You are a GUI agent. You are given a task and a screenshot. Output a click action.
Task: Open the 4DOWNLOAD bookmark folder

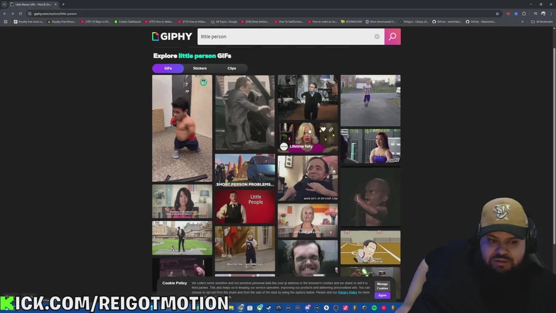[x=352, y=22]
